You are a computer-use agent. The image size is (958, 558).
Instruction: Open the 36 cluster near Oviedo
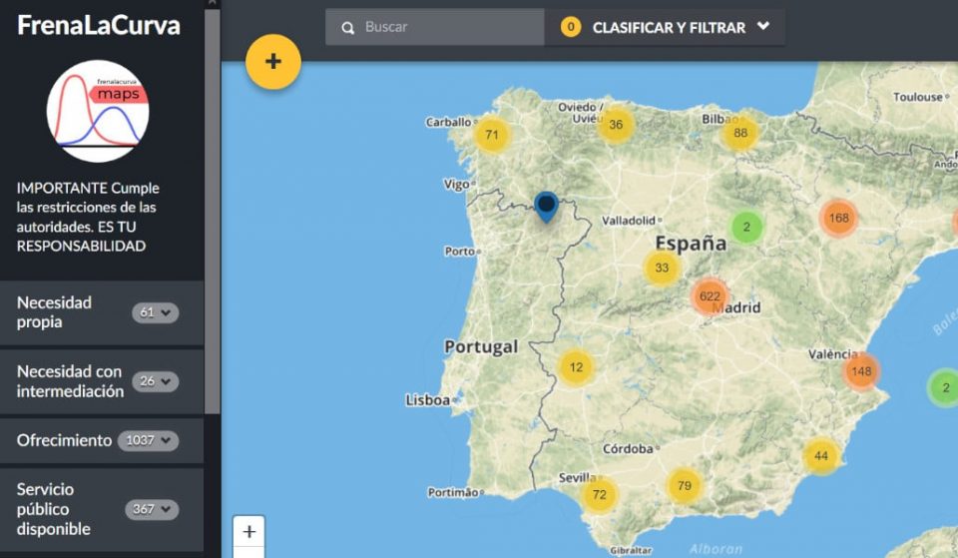(616, 125)
